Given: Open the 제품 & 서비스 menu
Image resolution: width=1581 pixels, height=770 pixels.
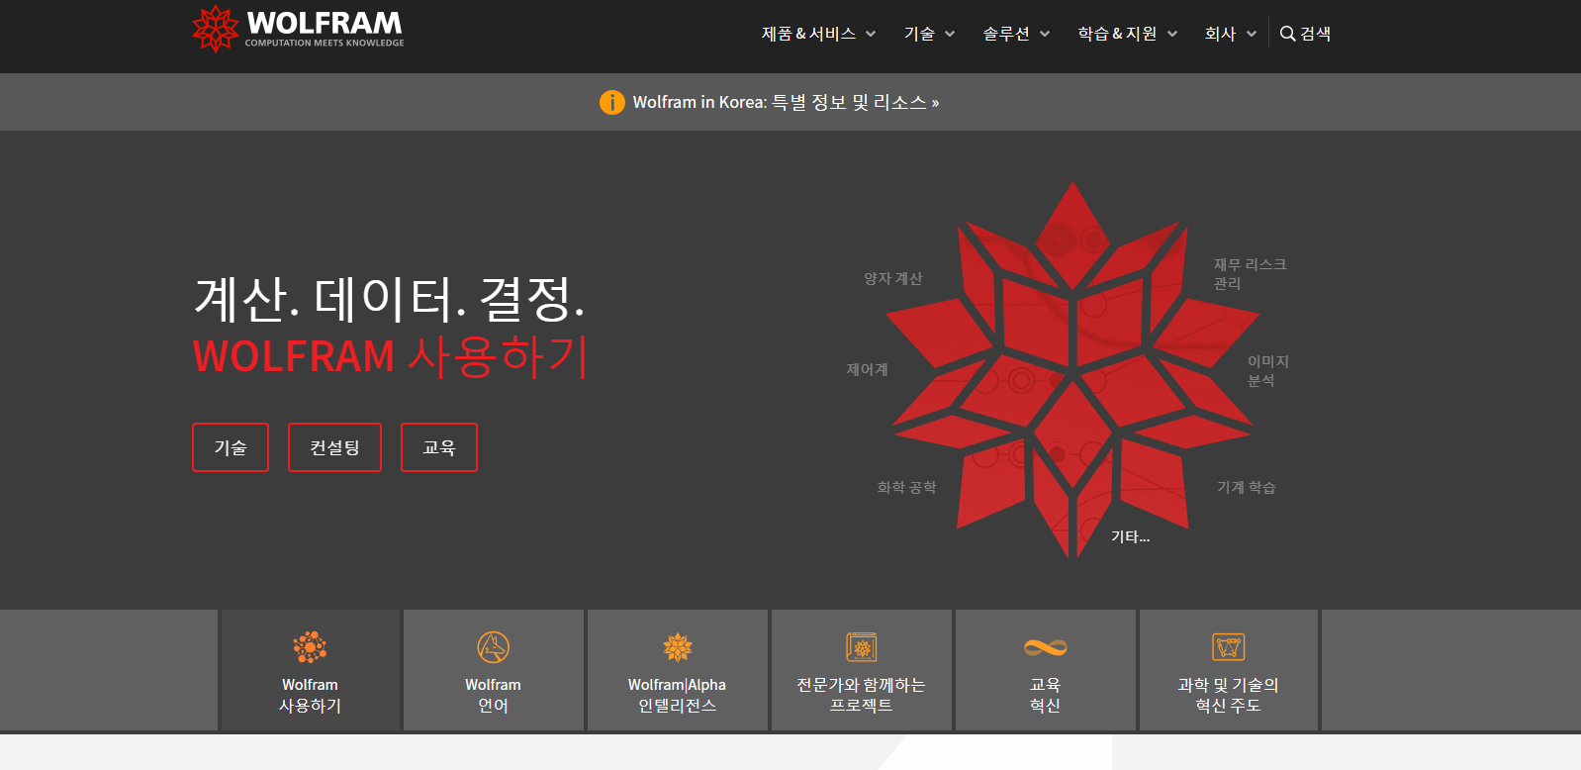Looking at the screenshot, I should 808,34.
